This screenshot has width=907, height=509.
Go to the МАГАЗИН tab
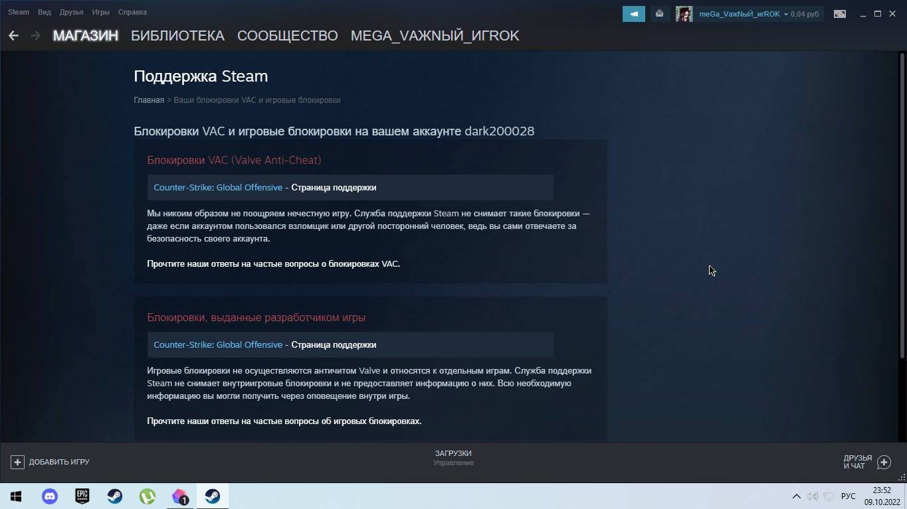[86, 36]
